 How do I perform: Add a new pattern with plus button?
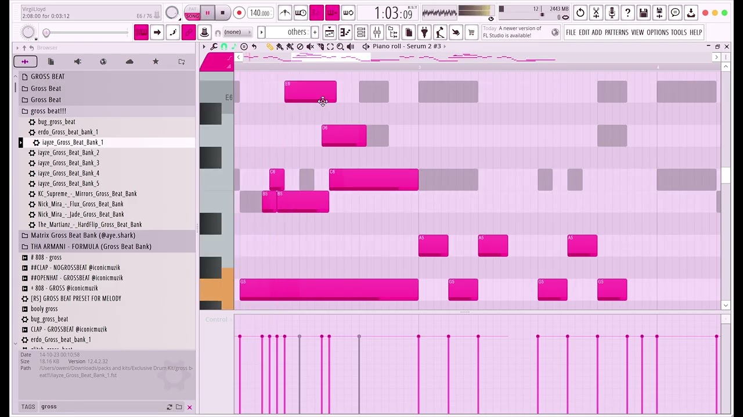click(x=315, y=32)
